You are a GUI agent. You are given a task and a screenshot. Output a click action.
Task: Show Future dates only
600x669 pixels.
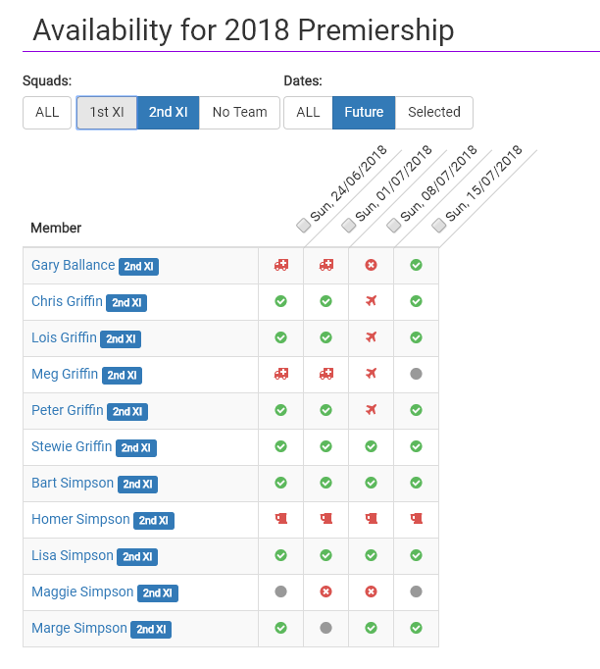(x=364, y=112)
